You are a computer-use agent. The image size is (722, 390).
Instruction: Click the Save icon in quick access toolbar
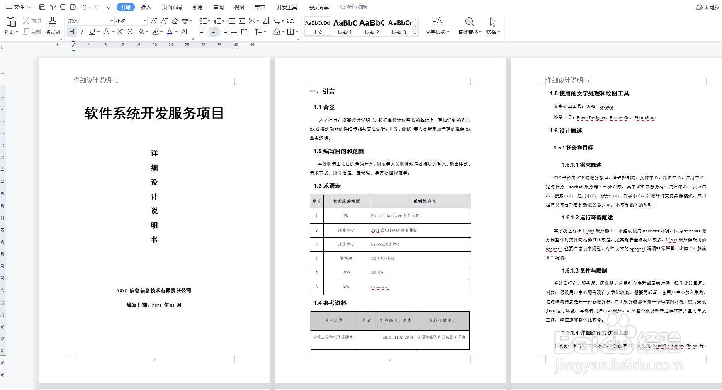coord(42,7)
